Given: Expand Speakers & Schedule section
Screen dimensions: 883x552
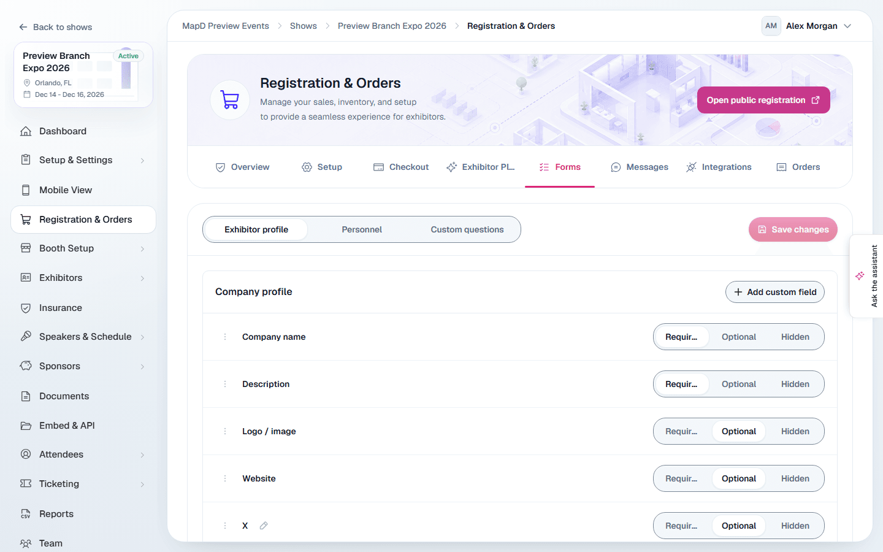Looking at the screenshot, I should click(142, 337).
